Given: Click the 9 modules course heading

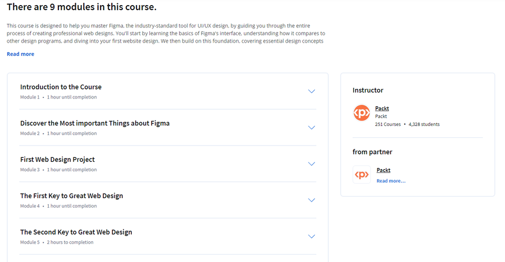Looking at the screenshot, I should click(82, 7).
